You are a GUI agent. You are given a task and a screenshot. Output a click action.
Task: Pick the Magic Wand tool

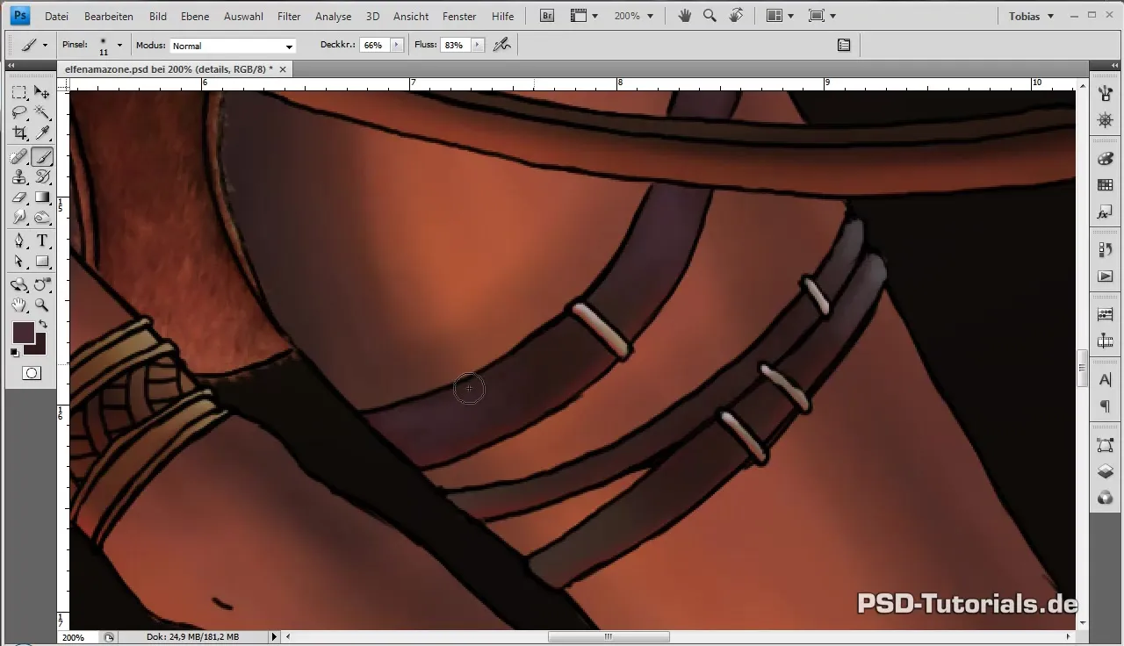coord(42,112)
